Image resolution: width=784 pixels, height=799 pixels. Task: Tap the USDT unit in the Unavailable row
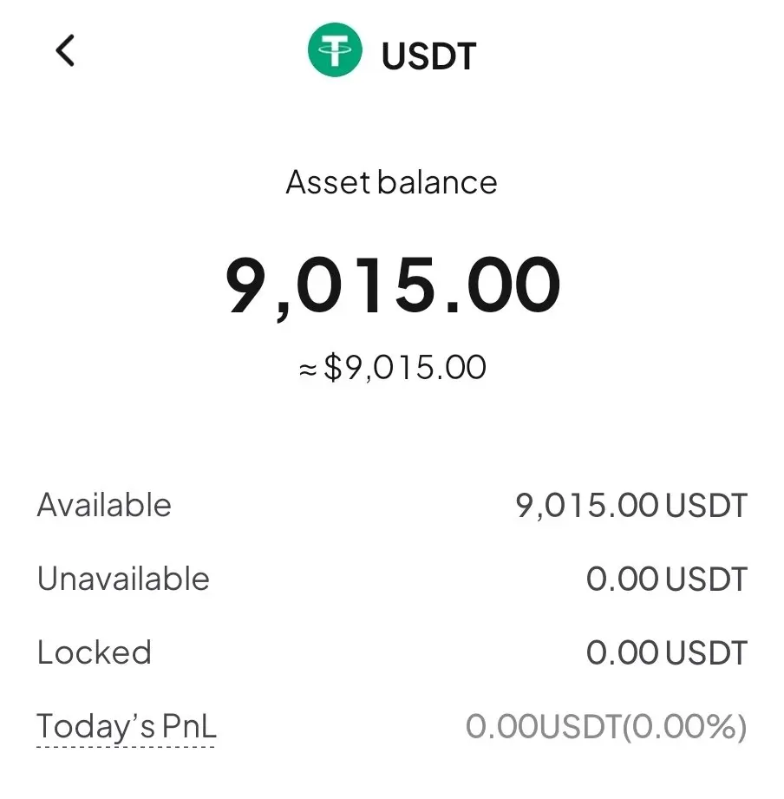pyautogui.click(x=705, y=580)
